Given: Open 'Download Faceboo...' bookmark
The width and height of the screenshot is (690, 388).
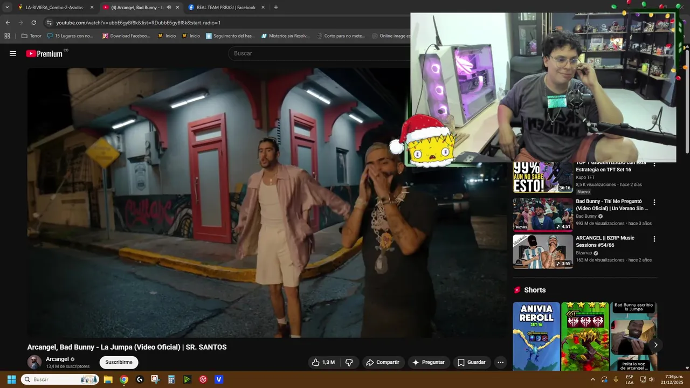Looking at the screenshot, I should 126,36.
